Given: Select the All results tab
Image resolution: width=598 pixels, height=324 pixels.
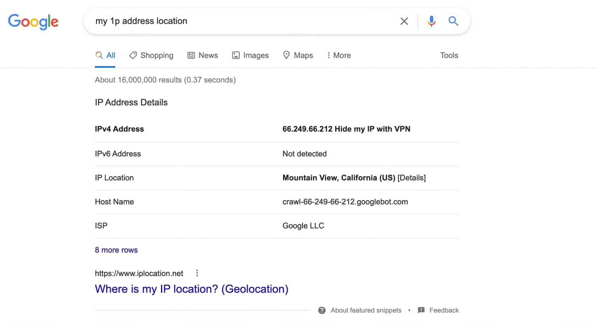Looking at the screenshot, I should point(105,56).
